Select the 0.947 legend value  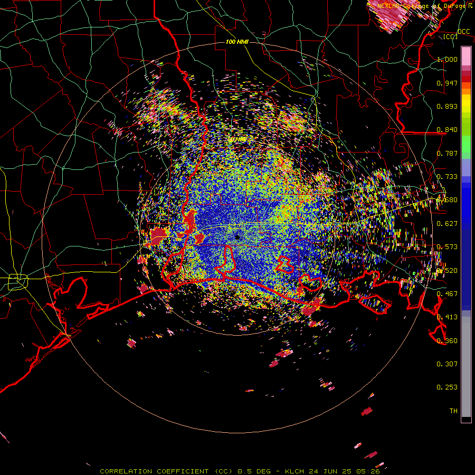pyautogui.click(x=447, y=83)
